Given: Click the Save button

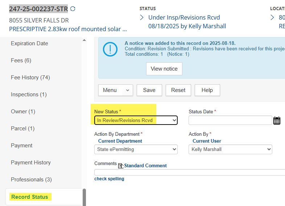Looking at the screenshot, I should pos(149,90).
